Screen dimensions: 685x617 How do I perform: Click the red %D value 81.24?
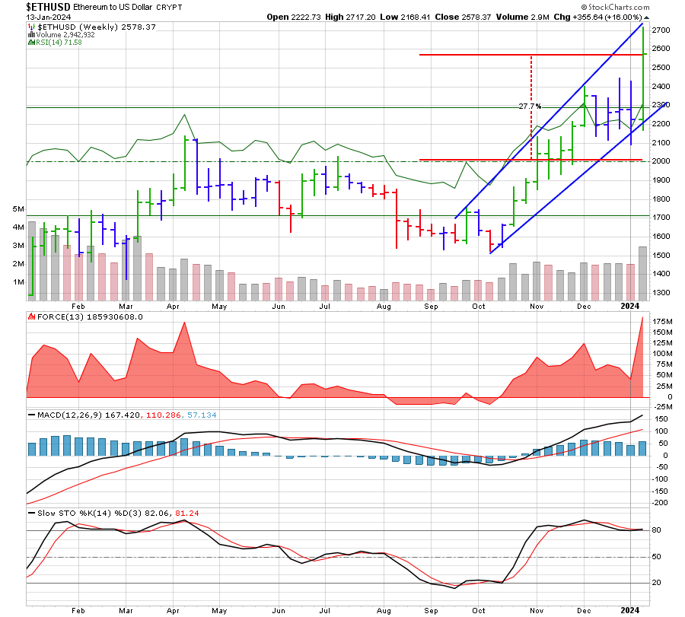(x=187, y=513)
